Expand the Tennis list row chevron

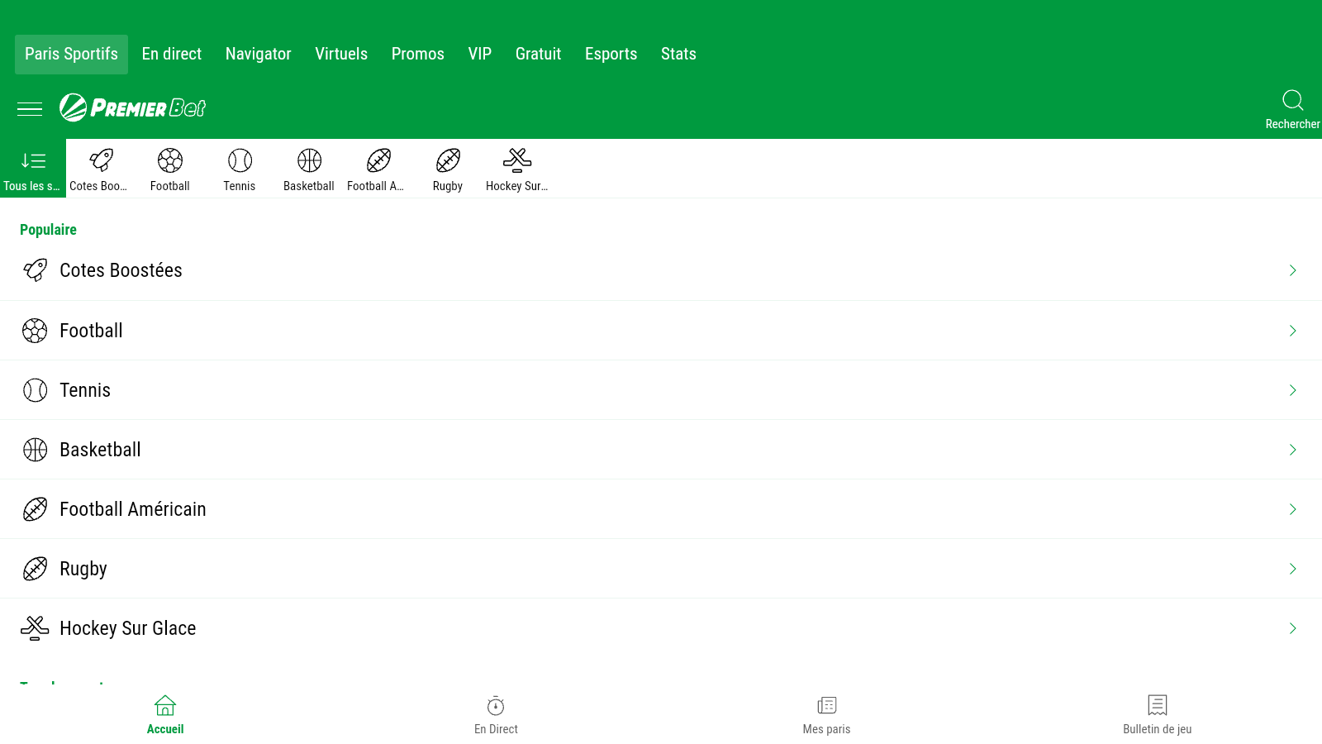1292,390
